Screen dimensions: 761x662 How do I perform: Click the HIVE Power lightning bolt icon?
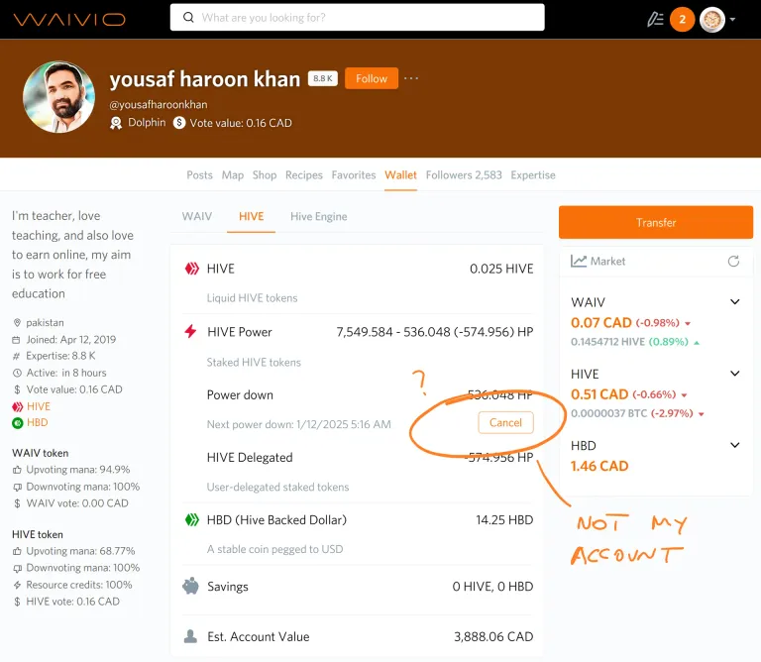click(x=190, y=331)
